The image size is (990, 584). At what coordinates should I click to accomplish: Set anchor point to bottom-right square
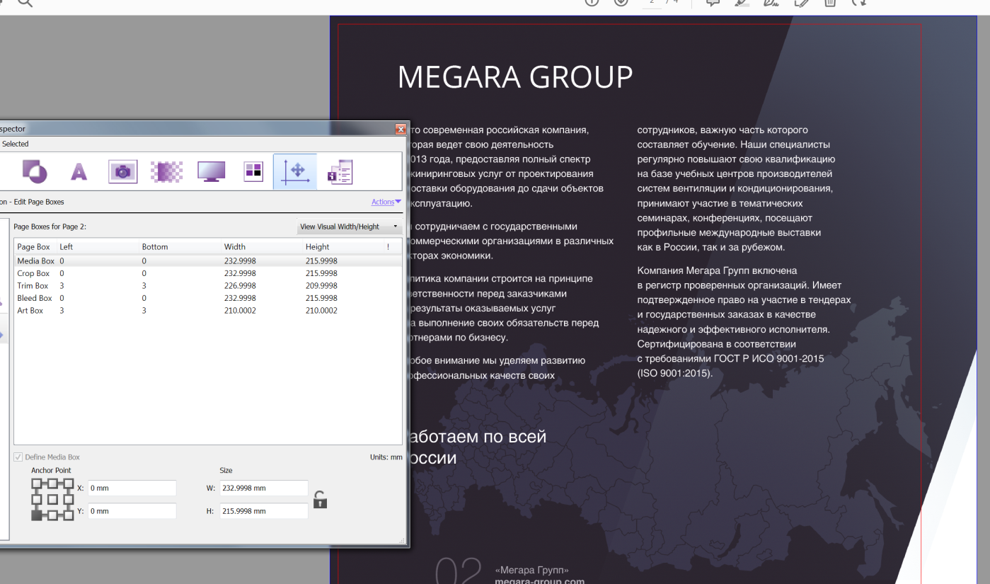(x=69, y=515)
